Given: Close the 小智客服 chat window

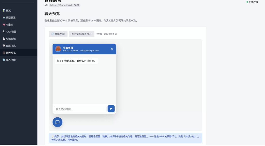Looking at the screenshot, I should [112, 49].
